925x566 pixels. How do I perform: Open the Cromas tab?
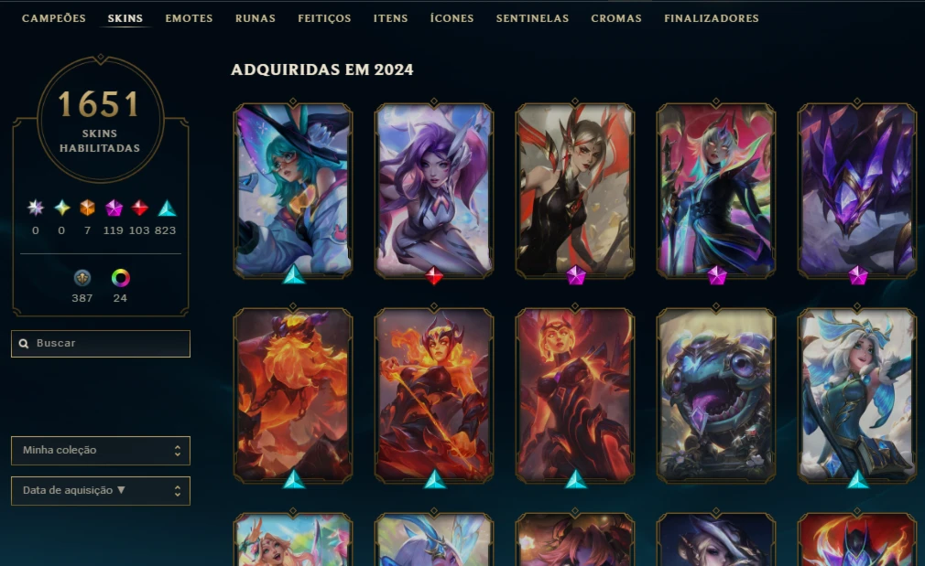click(x=615, y=18)
